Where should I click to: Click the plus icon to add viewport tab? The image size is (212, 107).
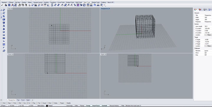pos(32,100)
